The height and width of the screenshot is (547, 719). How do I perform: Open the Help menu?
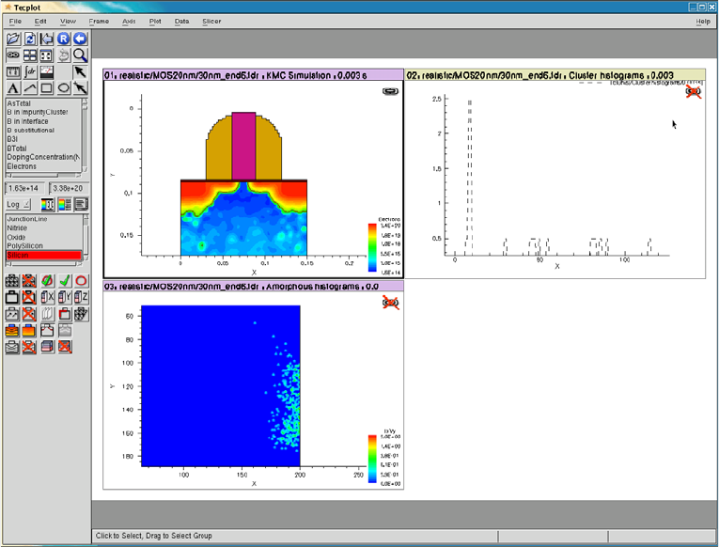pos(702,21)
